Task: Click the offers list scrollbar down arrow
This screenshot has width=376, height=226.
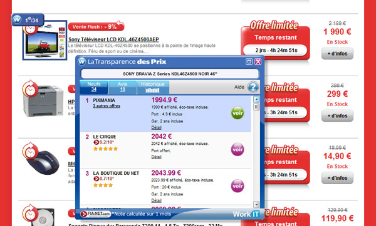Action: (x=256, y=205)
